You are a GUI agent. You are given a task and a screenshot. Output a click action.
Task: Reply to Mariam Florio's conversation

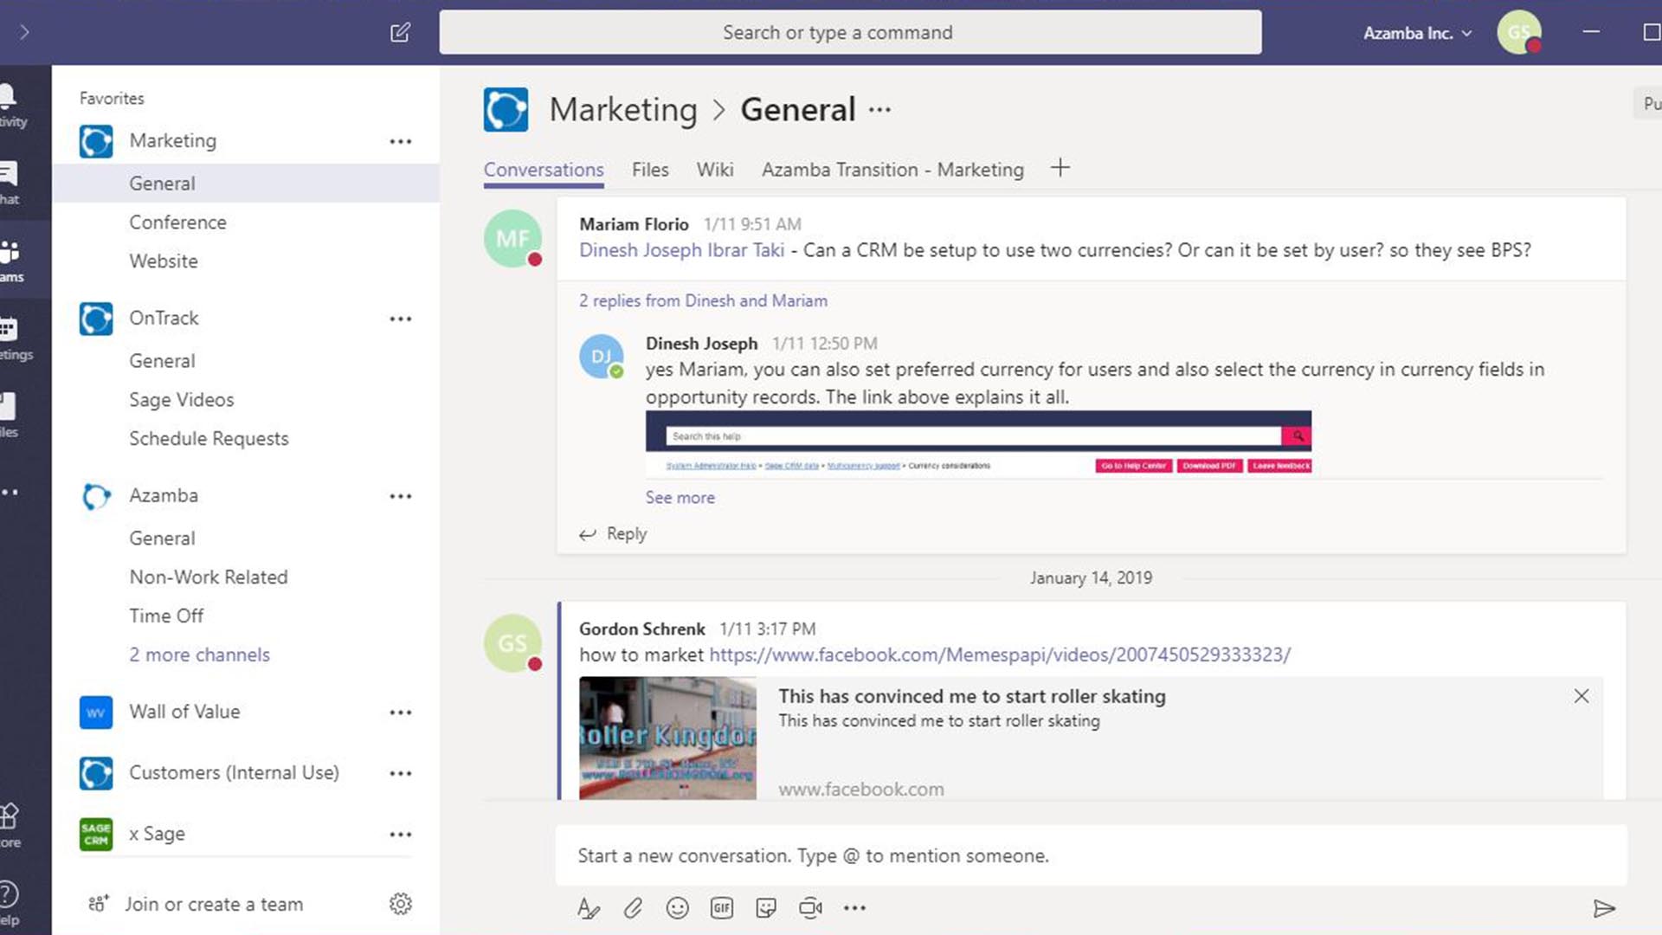614,534
